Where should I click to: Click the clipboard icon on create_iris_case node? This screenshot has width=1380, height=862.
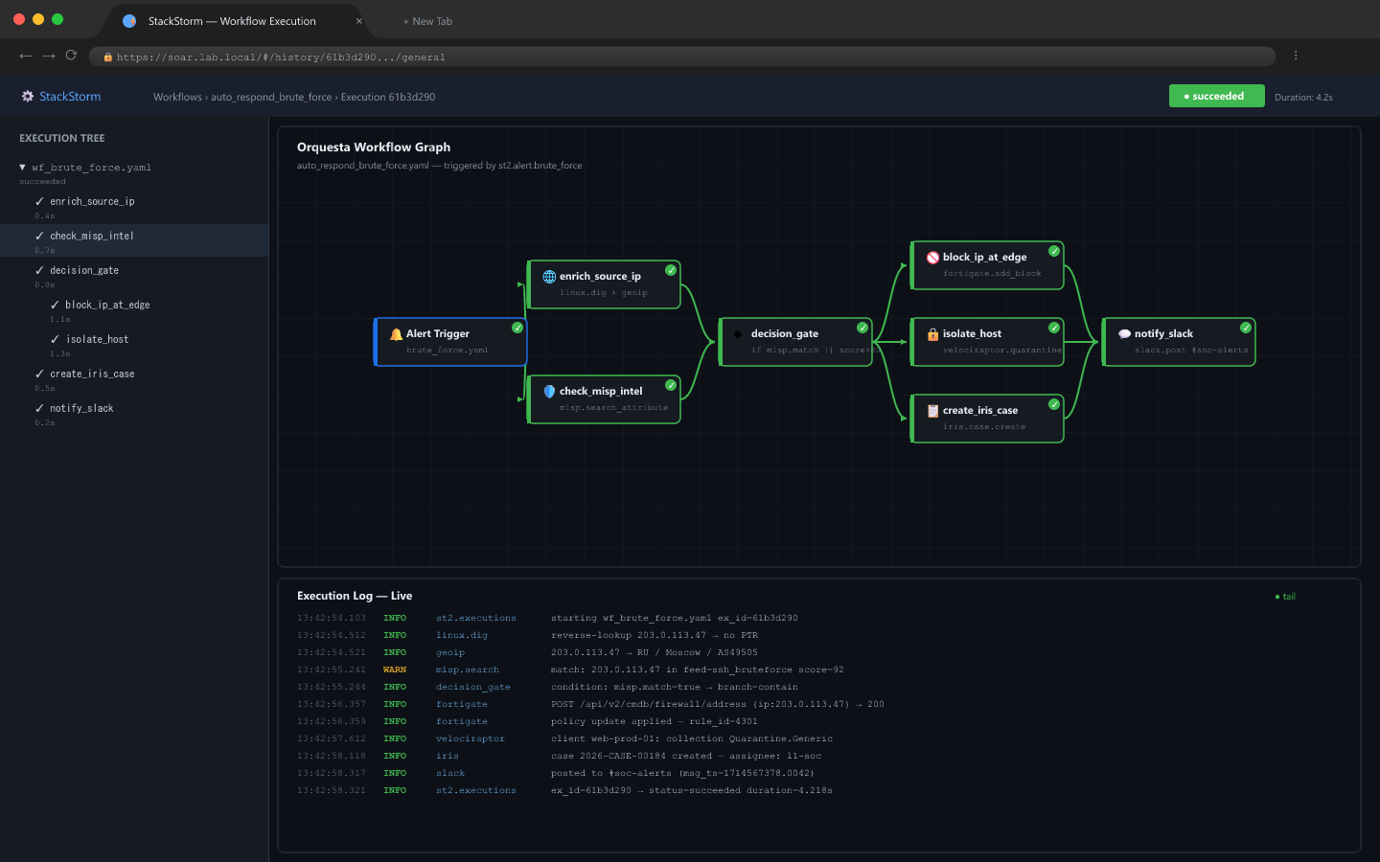tap(932, 411)
